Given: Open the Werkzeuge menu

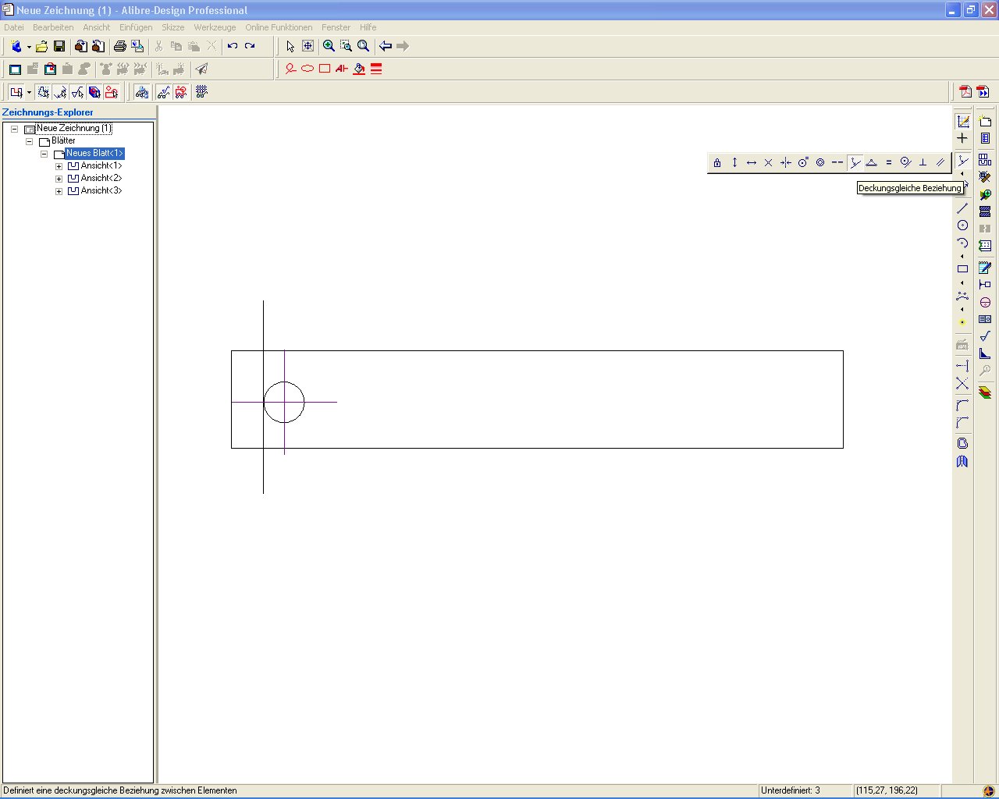Looking at the screenshot, I should click(x=215, y=27).
